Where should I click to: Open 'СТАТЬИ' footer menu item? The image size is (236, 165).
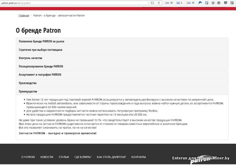(x=64, y=157)
